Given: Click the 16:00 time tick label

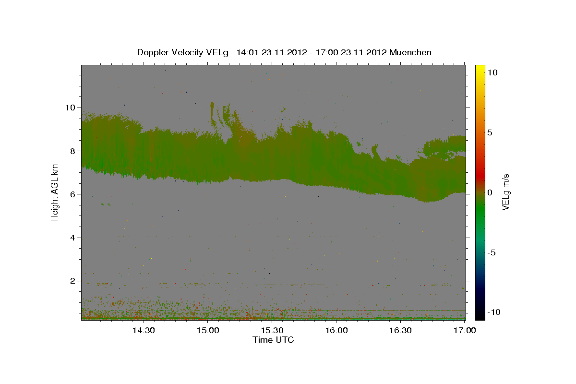Looking at the screenshot, I should click(x=336, y=330).
